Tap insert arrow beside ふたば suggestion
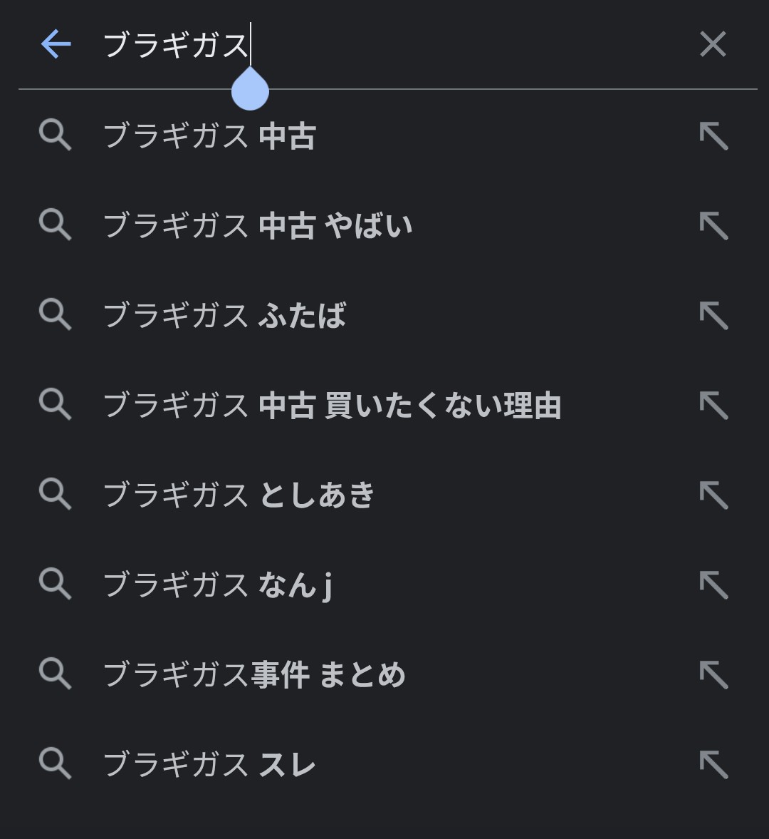The width and height of the screenshot is (769, 839). click(713, 315)
